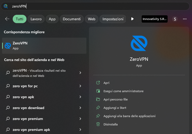
Task: Click the zeroVPN search text field
Action: coord(95,6)
